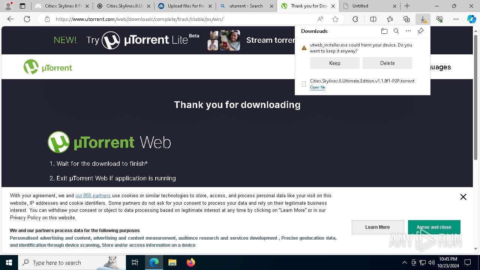Search downloads with magnifier icon

point(396,31)
